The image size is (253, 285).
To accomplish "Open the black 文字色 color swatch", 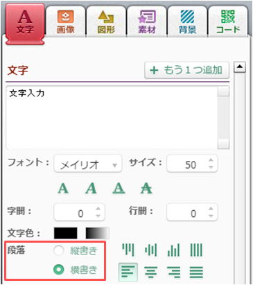I will point(66,233).
